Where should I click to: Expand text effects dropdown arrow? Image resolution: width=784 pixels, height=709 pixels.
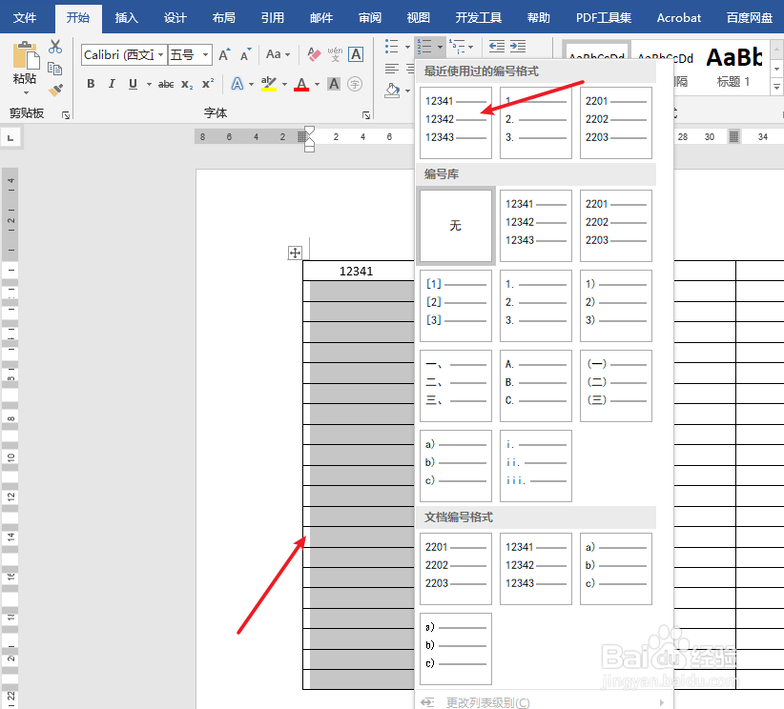pos(251,85)
